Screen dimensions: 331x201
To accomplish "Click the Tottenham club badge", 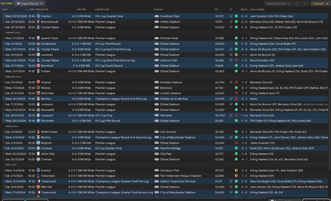I will (38, 176).
